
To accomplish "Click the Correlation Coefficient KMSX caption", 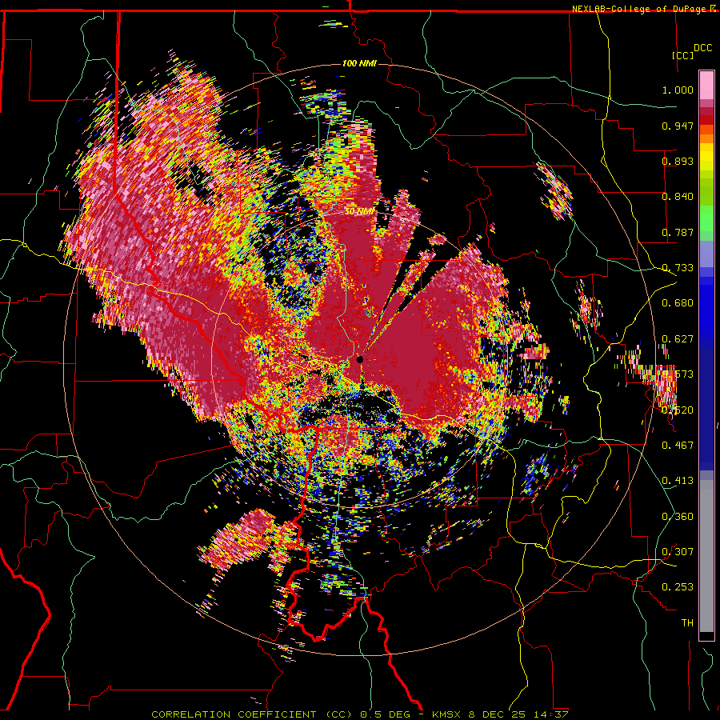I will (360, 714).
